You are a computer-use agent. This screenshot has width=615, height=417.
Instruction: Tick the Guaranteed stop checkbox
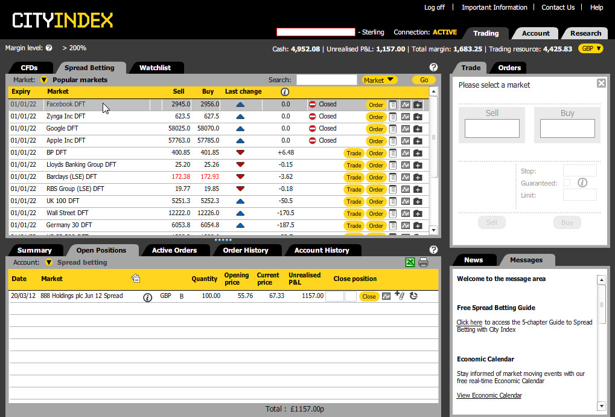(x=567, y=183)
